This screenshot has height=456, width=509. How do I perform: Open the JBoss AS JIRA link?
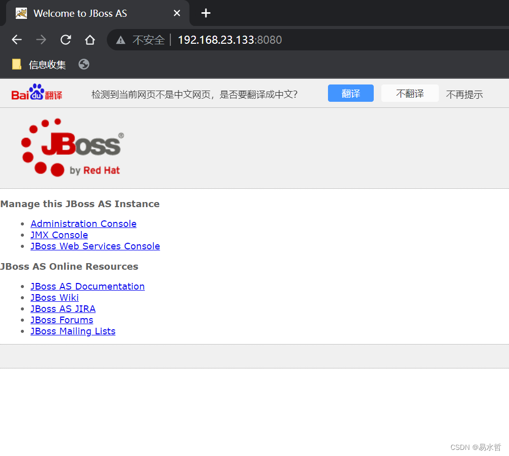tap(63, 309)
